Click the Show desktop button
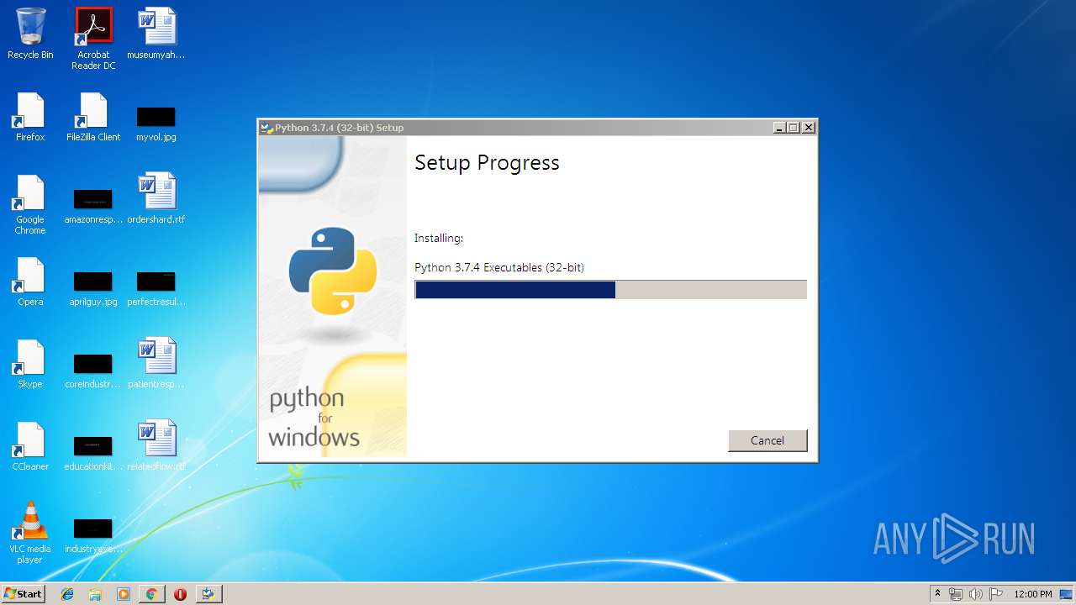1076x605 pixels. (x=1067, y=594)
